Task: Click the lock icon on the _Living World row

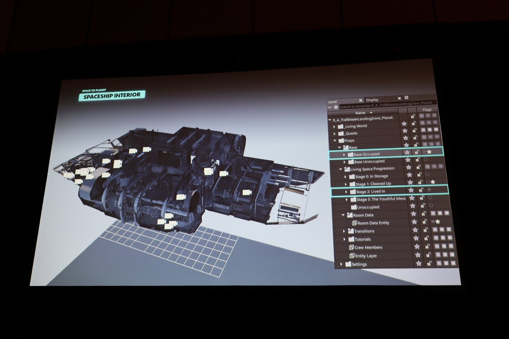Action: click(414, 123)
